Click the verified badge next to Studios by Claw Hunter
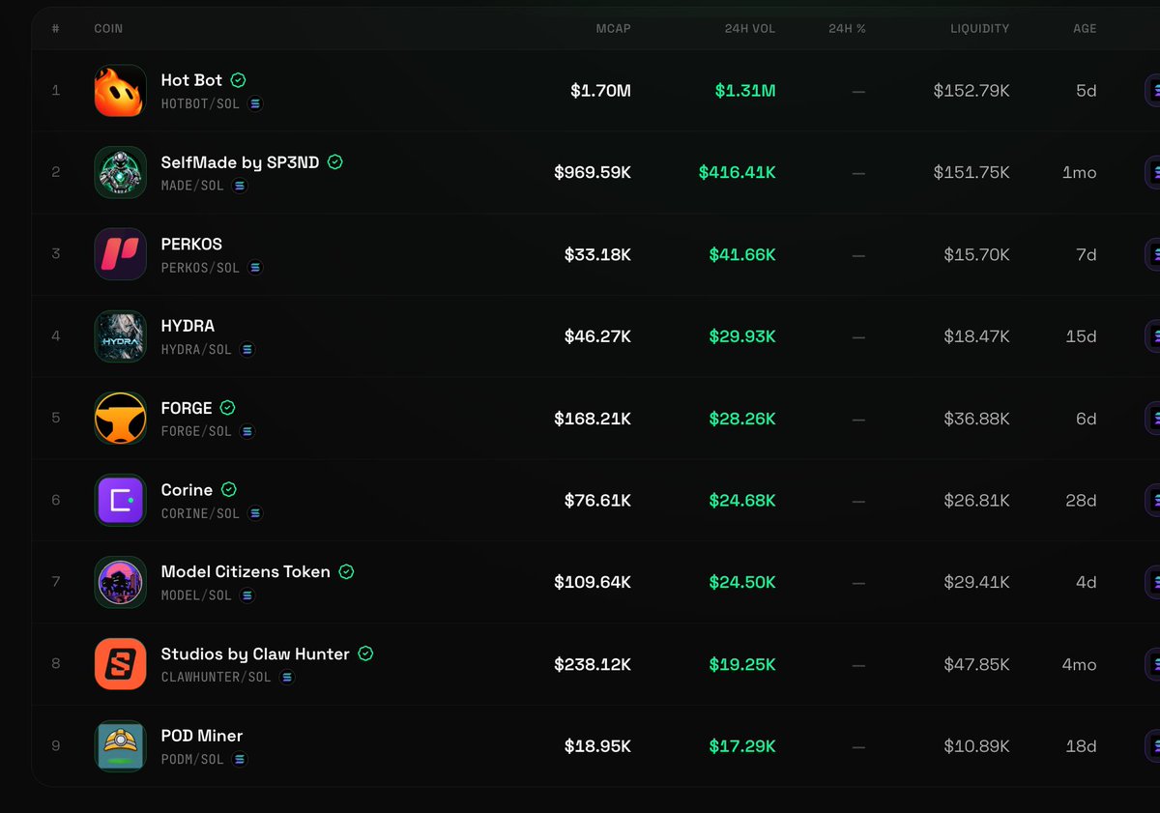The image size is (1160, 813). point(365,653)
